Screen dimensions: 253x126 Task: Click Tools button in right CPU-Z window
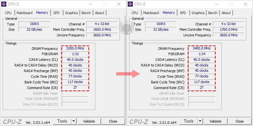point(189,121)
